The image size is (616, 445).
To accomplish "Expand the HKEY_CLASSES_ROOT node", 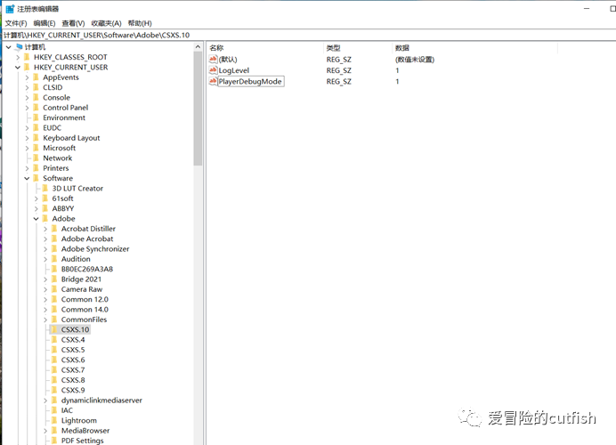I will pos(18,57).
